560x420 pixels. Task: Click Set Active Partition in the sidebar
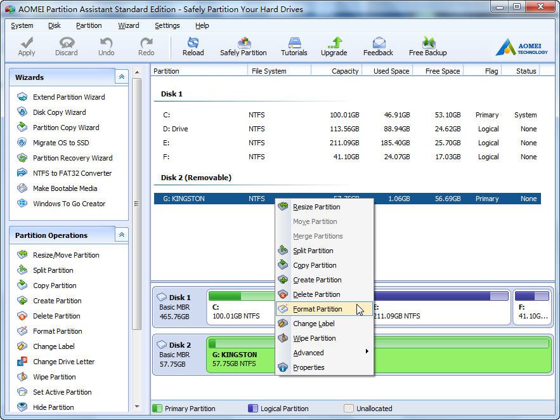point(62,392)
